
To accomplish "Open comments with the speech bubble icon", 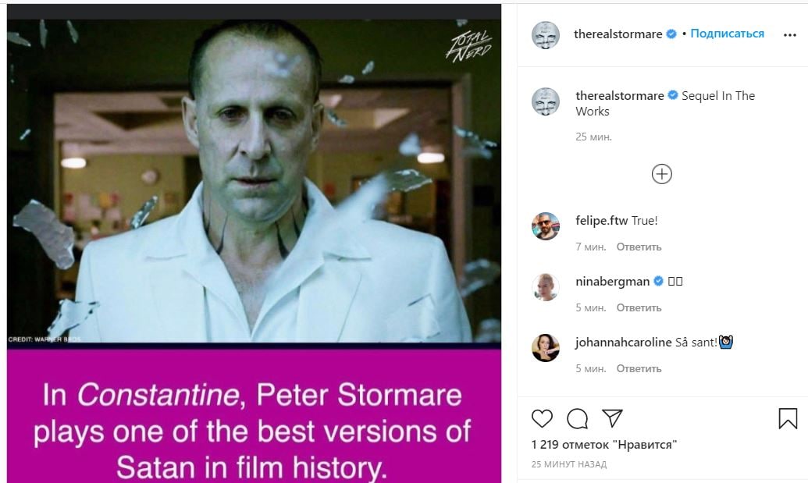I will [x=577, y=419].
